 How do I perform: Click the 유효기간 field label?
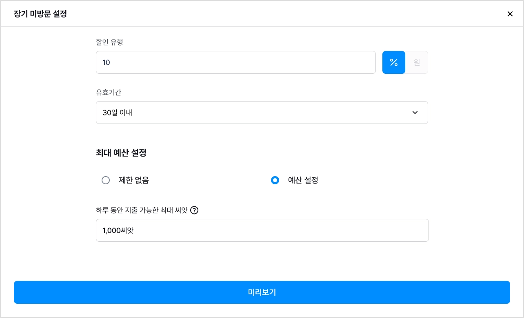click(109, 93)
